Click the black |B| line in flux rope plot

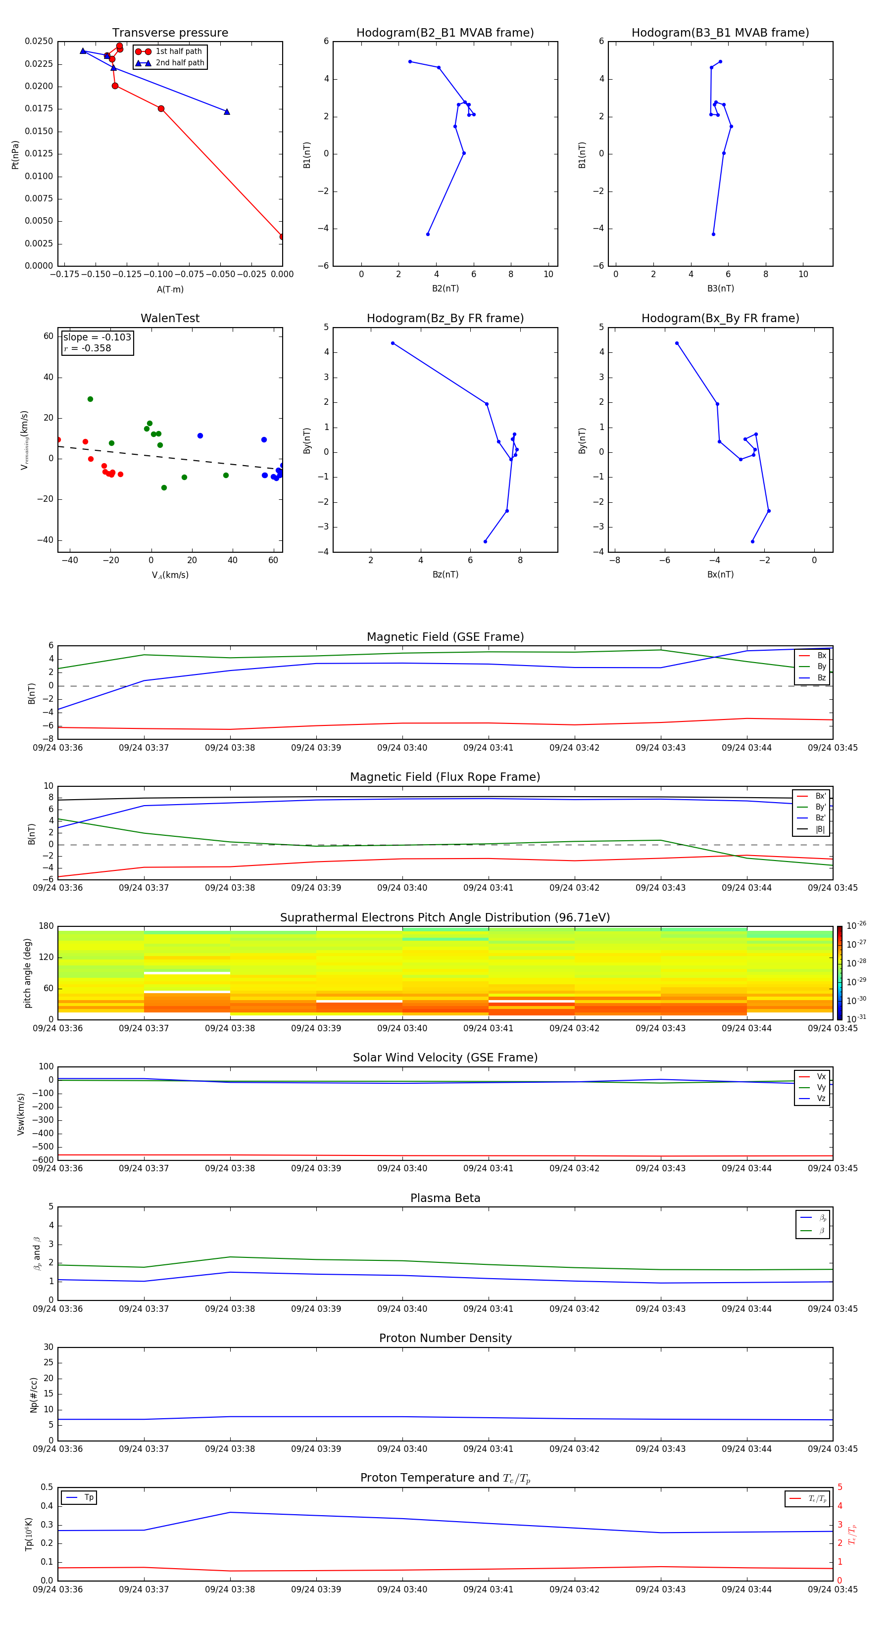coord(445,797)
